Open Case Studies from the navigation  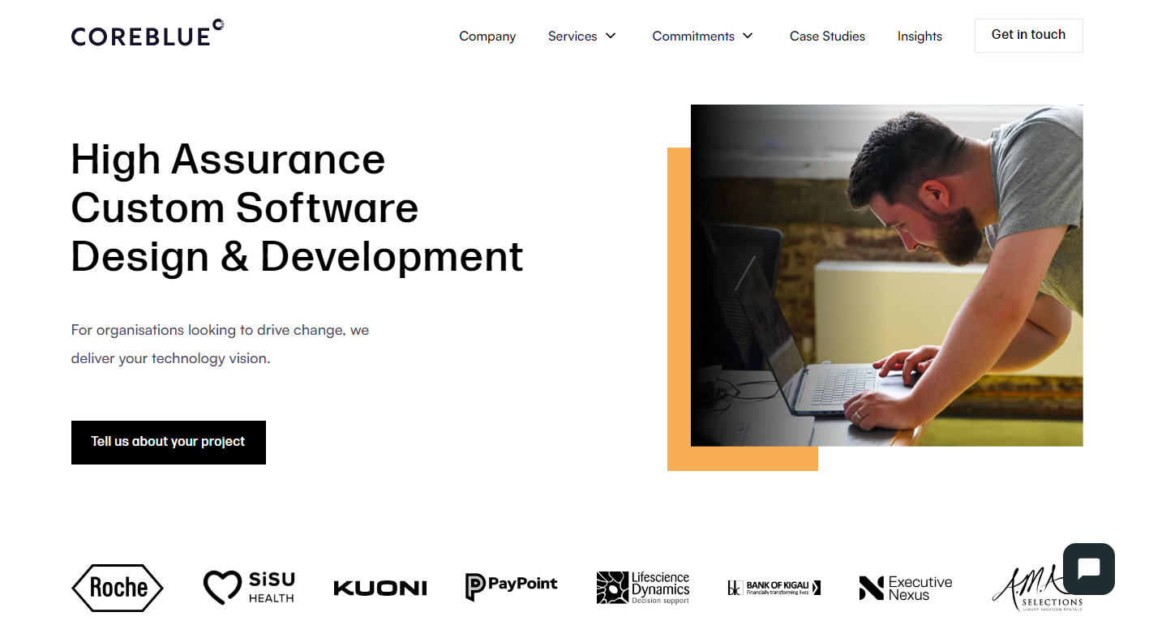[826, 36]
